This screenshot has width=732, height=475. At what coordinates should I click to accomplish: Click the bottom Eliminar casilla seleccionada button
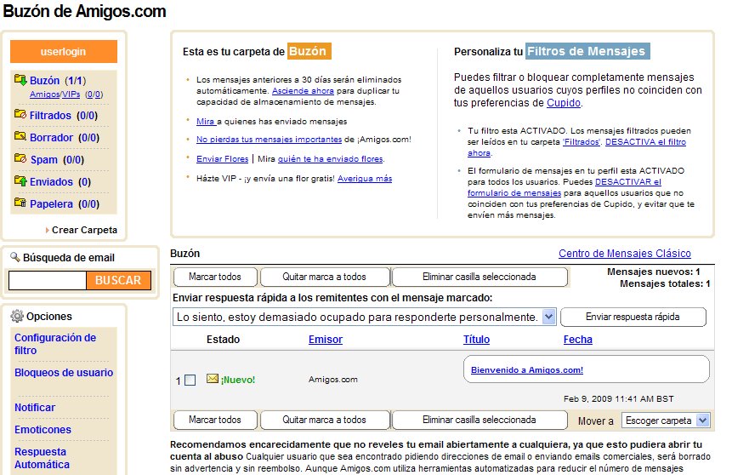(479, 420)
